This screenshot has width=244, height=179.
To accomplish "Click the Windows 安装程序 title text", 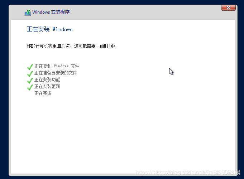I will click(51, 12).
